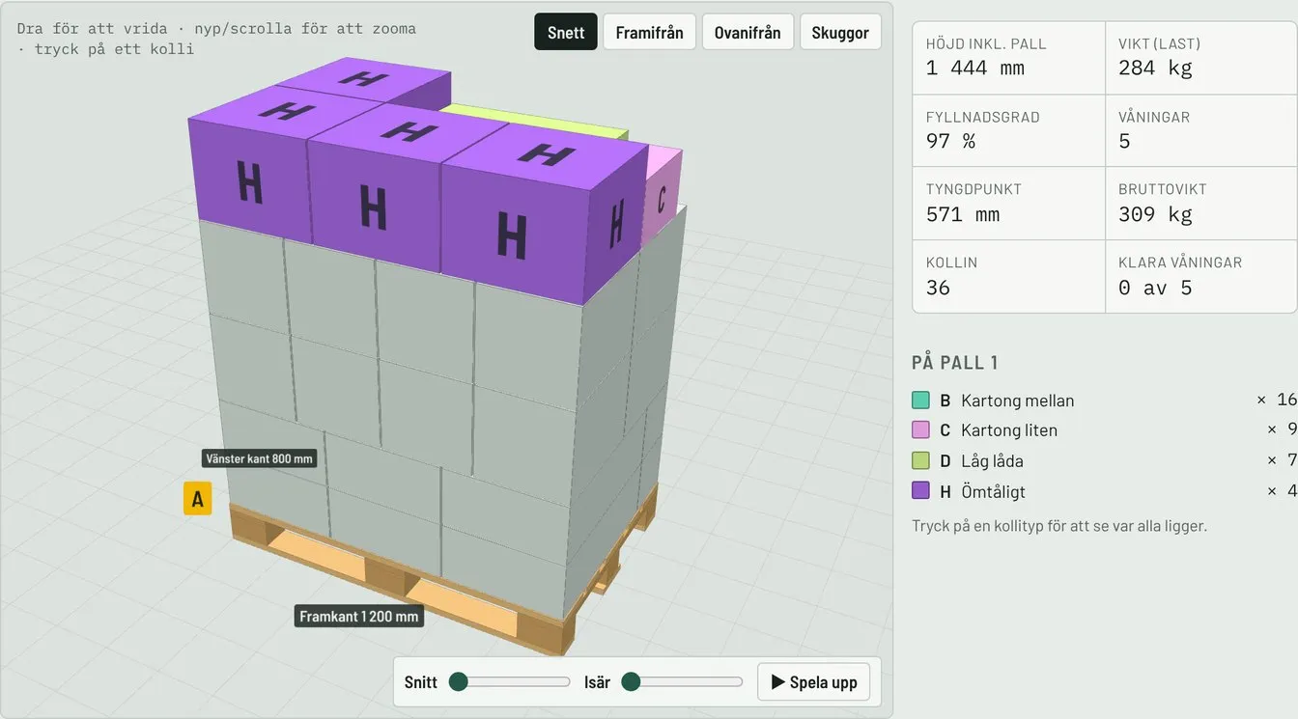Switch to the Framifrån view

[650, 32]
